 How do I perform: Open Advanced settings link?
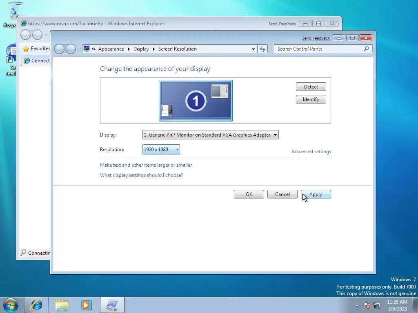(311, 152)
